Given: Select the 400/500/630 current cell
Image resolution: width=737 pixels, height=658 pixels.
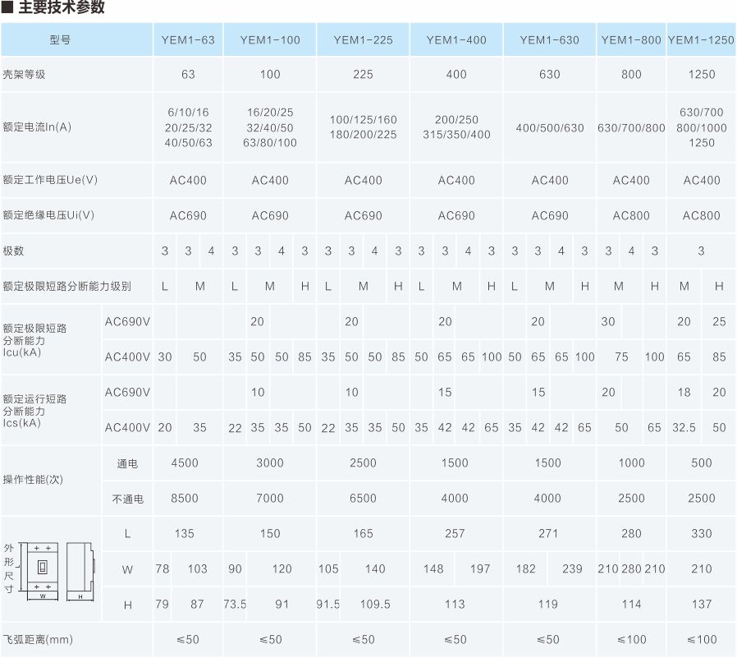Looking at the screenshot, I should pyautogui.click(x=549, y=128).
